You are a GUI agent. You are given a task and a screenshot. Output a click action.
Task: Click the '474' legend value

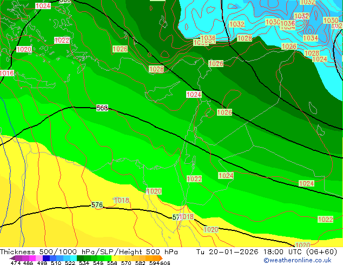pyautogui.click(x=16, y=263)
